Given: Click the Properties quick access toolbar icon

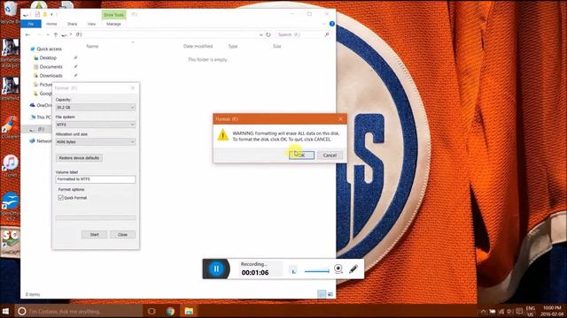Looking at the screenshot, I should [x=37, y=15].
